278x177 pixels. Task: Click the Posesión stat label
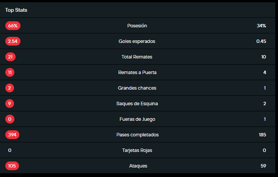coord(137,26)
